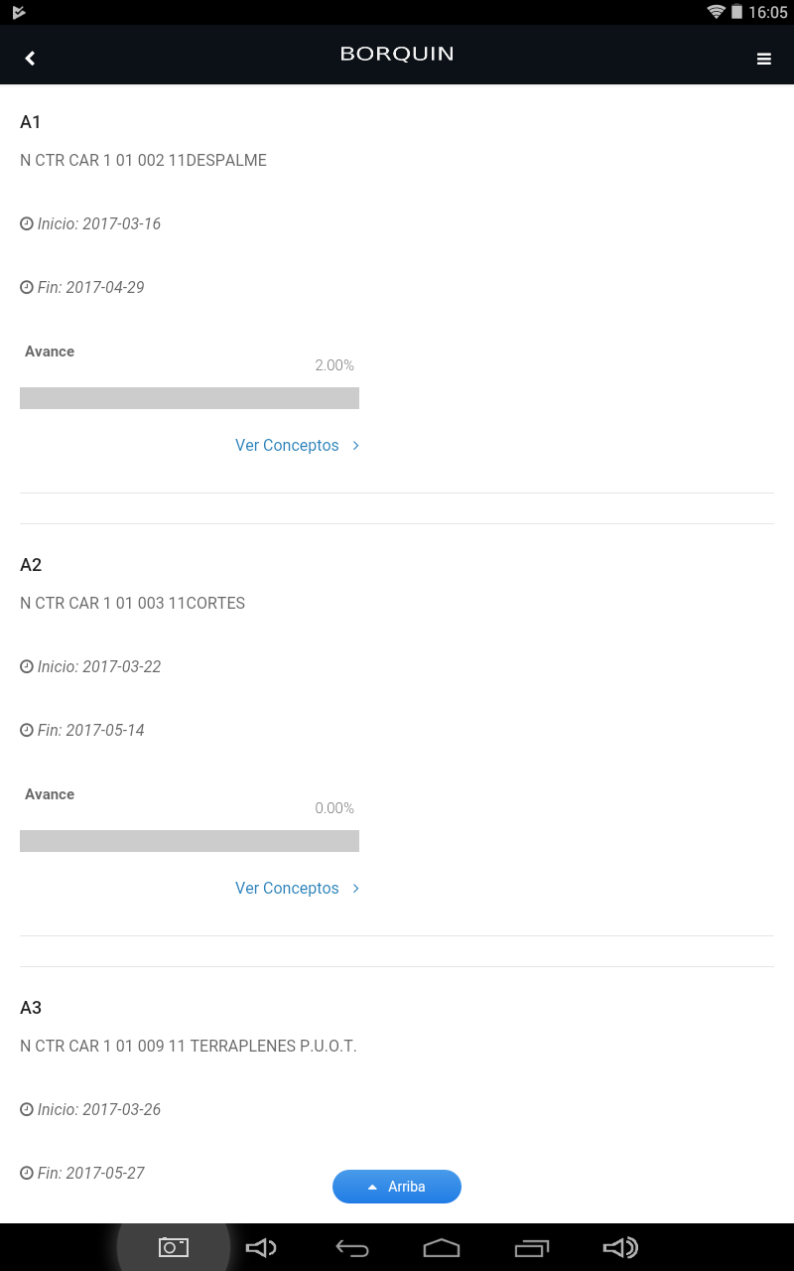
Task: Tap the WiFi status icon
Action: click(716, 12)
